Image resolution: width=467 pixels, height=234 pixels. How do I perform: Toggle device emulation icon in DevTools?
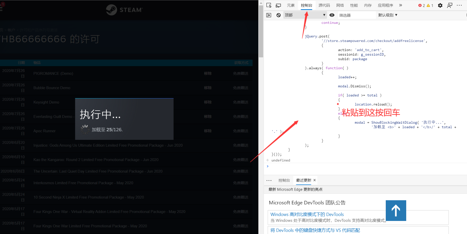[x=278, y=5]
